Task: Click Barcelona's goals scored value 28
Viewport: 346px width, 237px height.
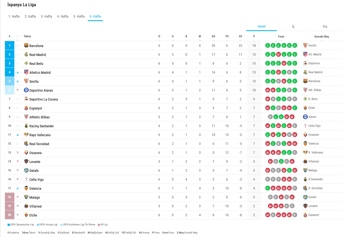Action: [x=213, y=46]
